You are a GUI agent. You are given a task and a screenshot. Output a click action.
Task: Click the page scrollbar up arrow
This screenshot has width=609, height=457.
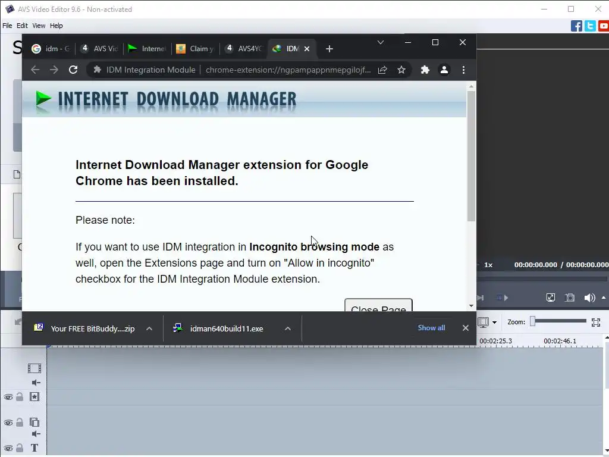click(x=471, y=87)
